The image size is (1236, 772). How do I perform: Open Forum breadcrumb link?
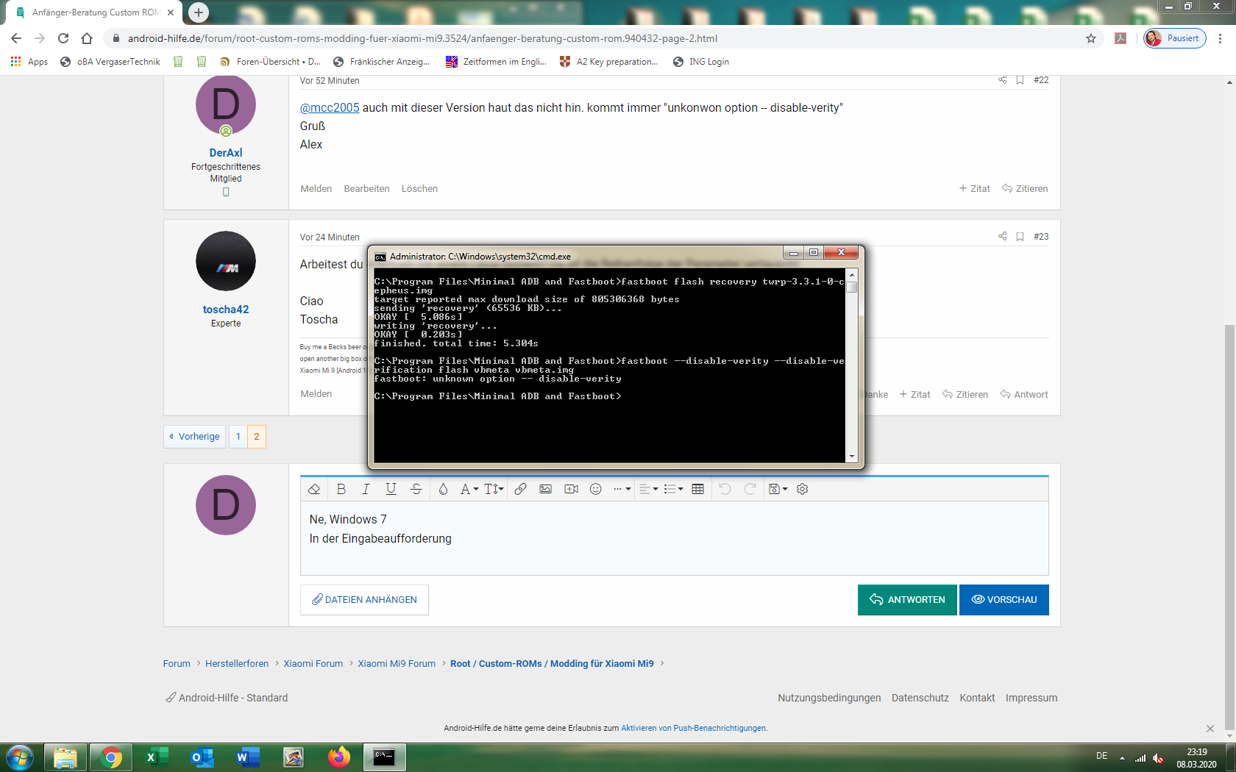click(x=177, y=663)
